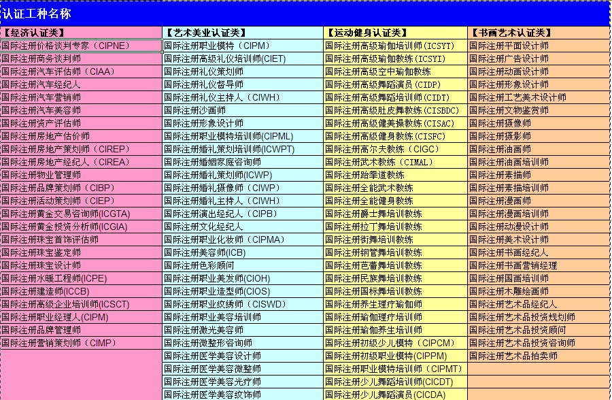This screenshot has width=612, height=400.
Task: Select the 国际注册黄金交易咨询师(ICGTA) cell
Action: tap(81, 214)
